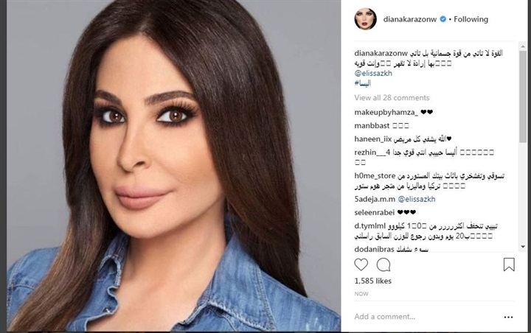Open haneen_iix commenter profile
The width and height of the screenshot is (531, 333).
373,139
